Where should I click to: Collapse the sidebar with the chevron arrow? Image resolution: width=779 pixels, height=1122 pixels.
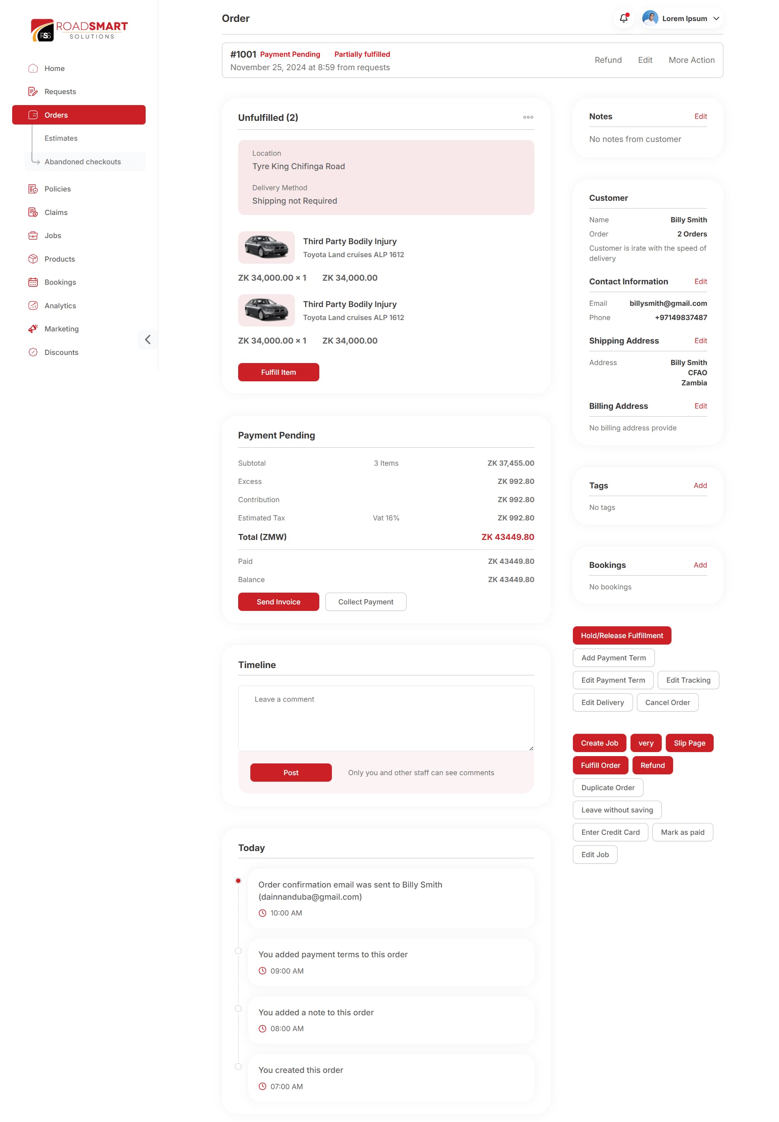[147, 340]
